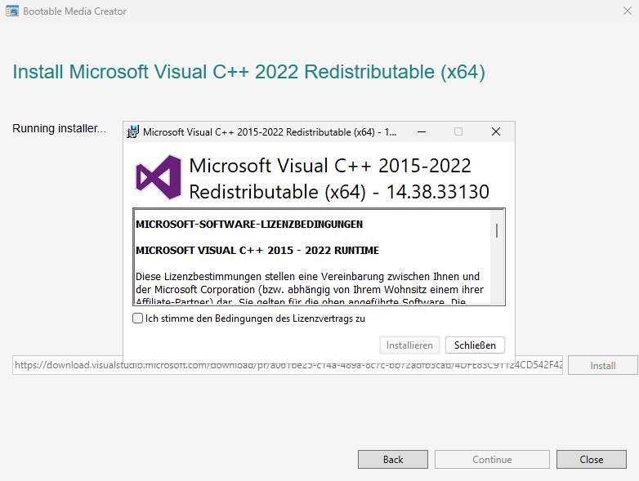Screen dimensions: 639x481
Task: Click the purple Visual Studio logo
Action: pos(159,177)
